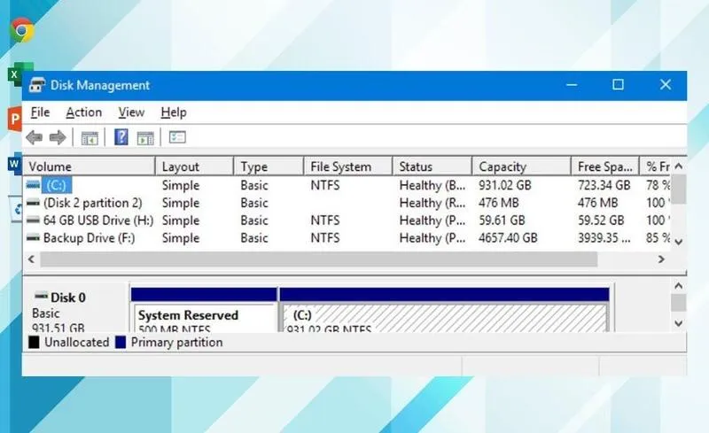Sort by the Free Space column header
The width and height of the screenshot is (709, 433).
[x=605, y=166]
